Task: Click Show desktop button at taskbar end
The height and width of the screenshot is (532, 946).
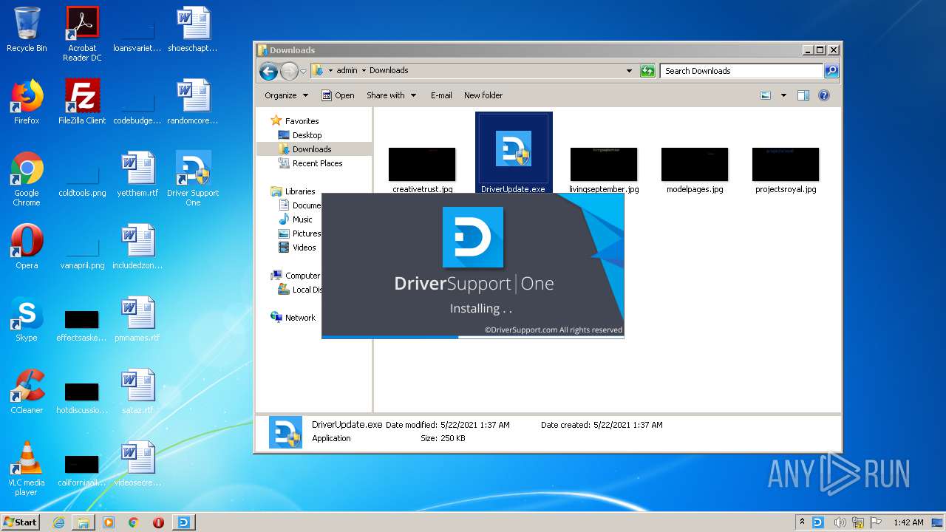Action: (938, 522)
